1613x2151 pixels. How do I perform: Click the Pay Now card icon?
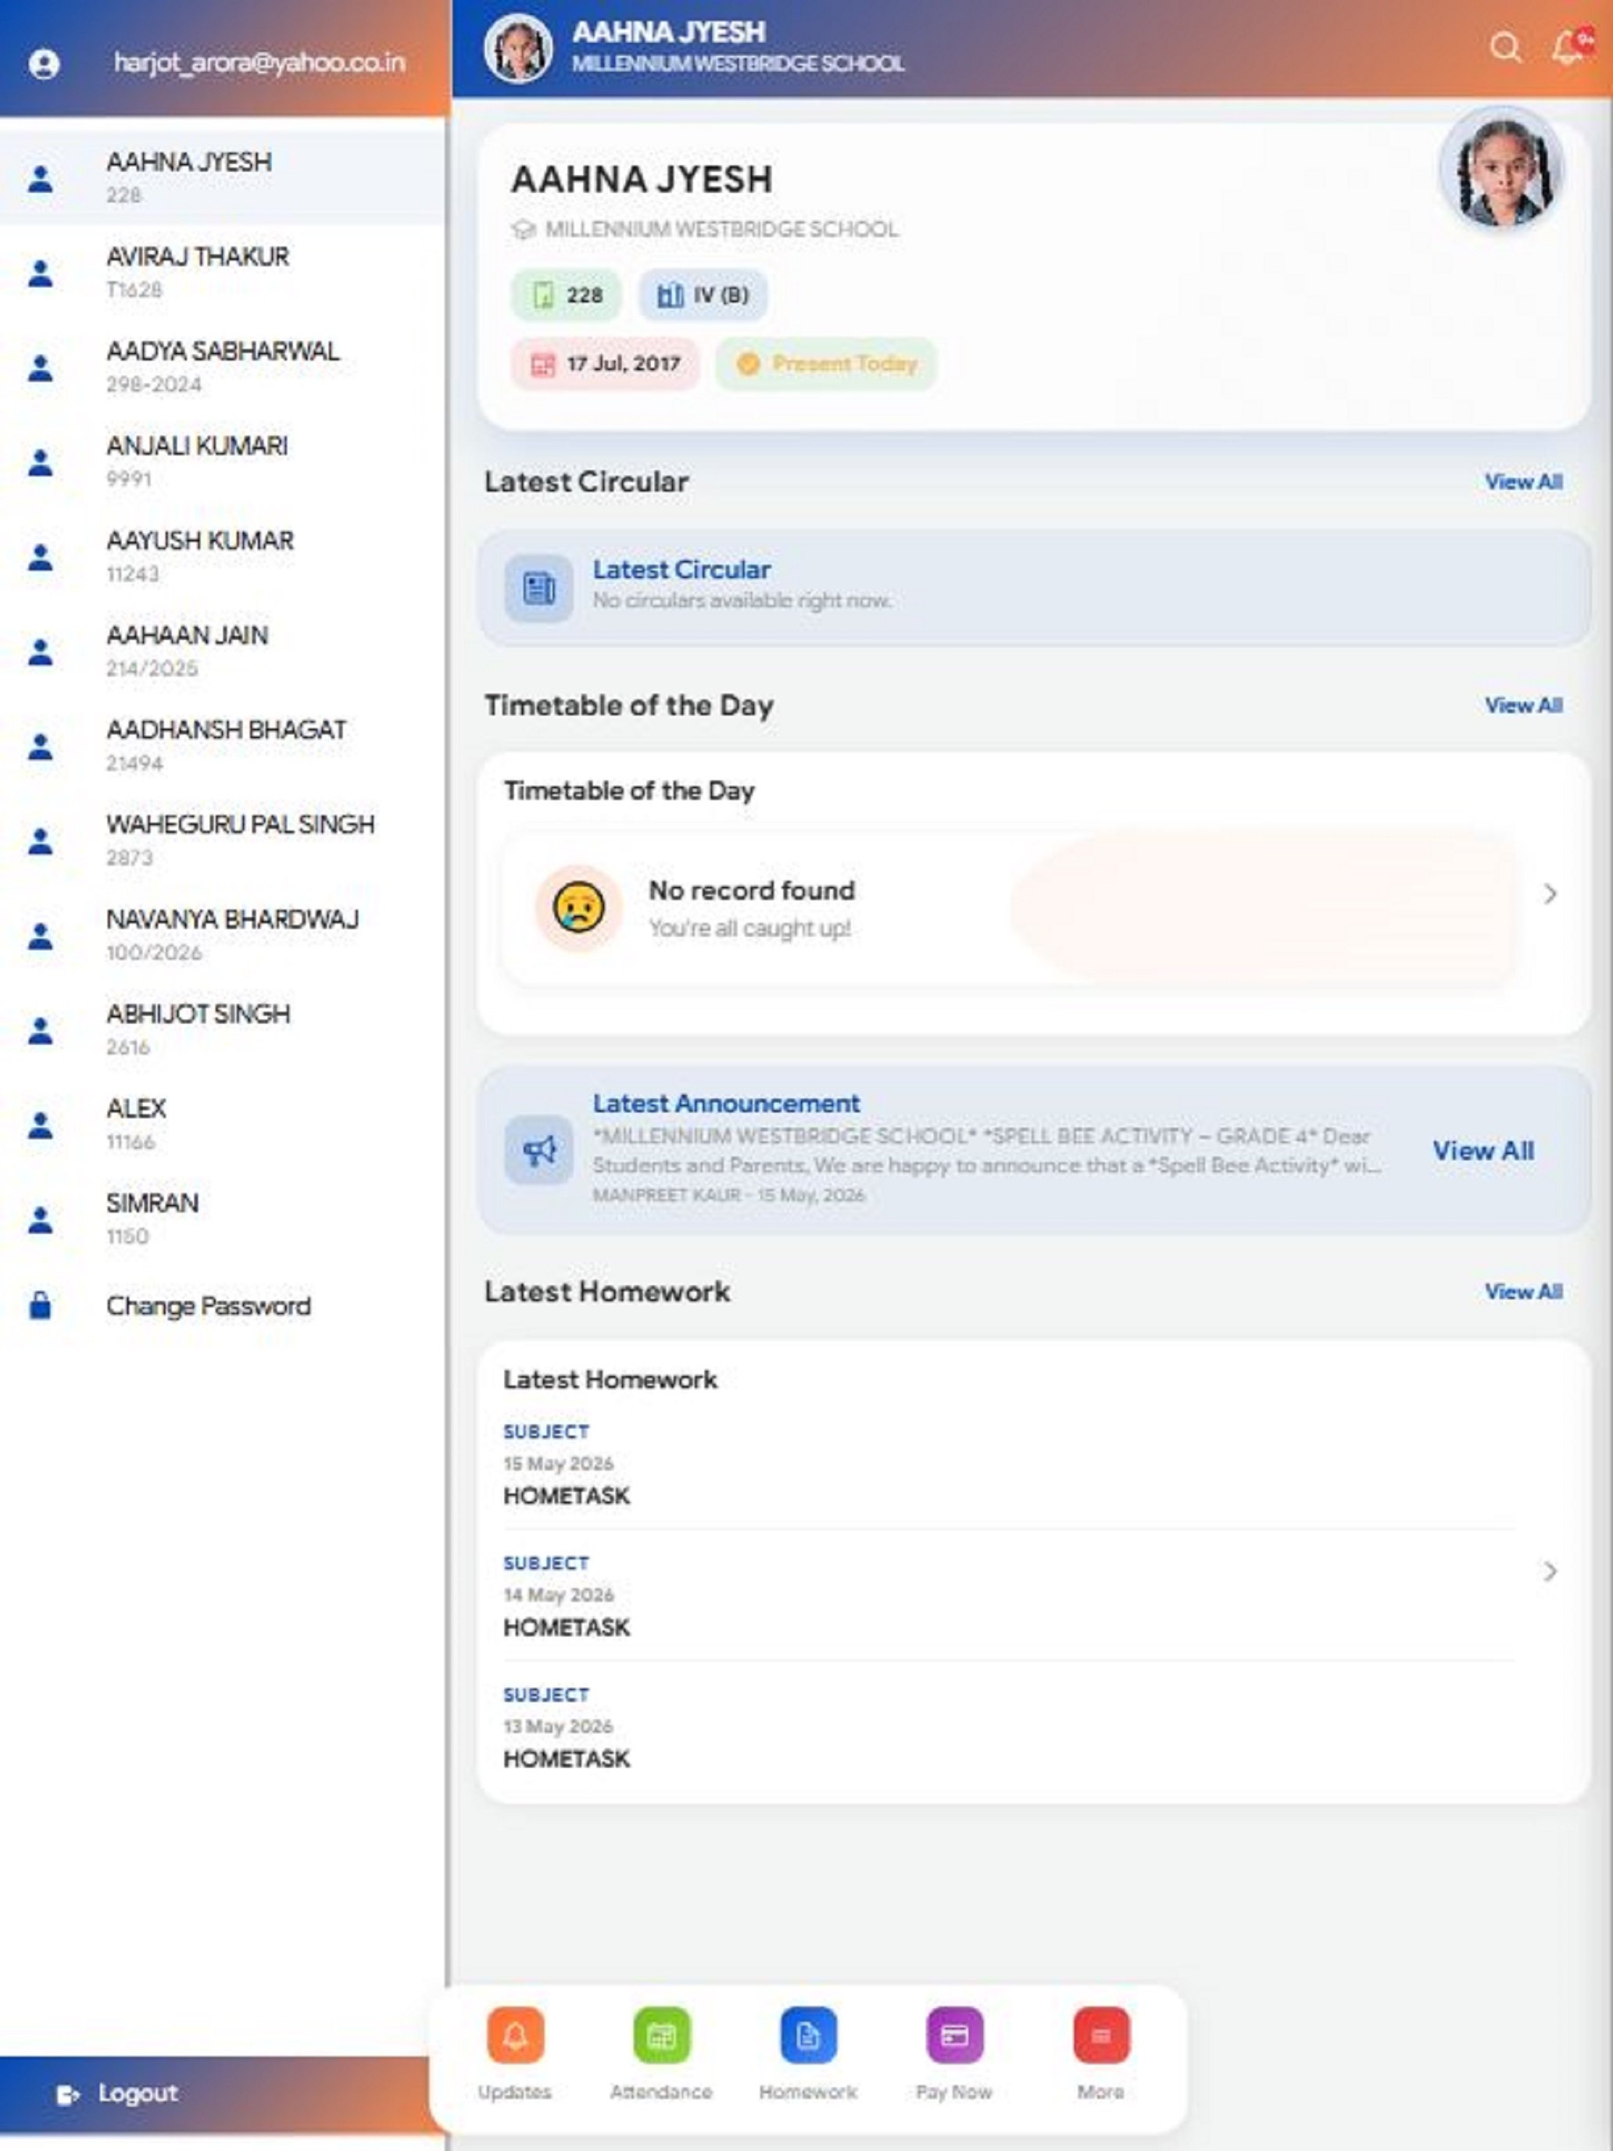point(953,2035)
